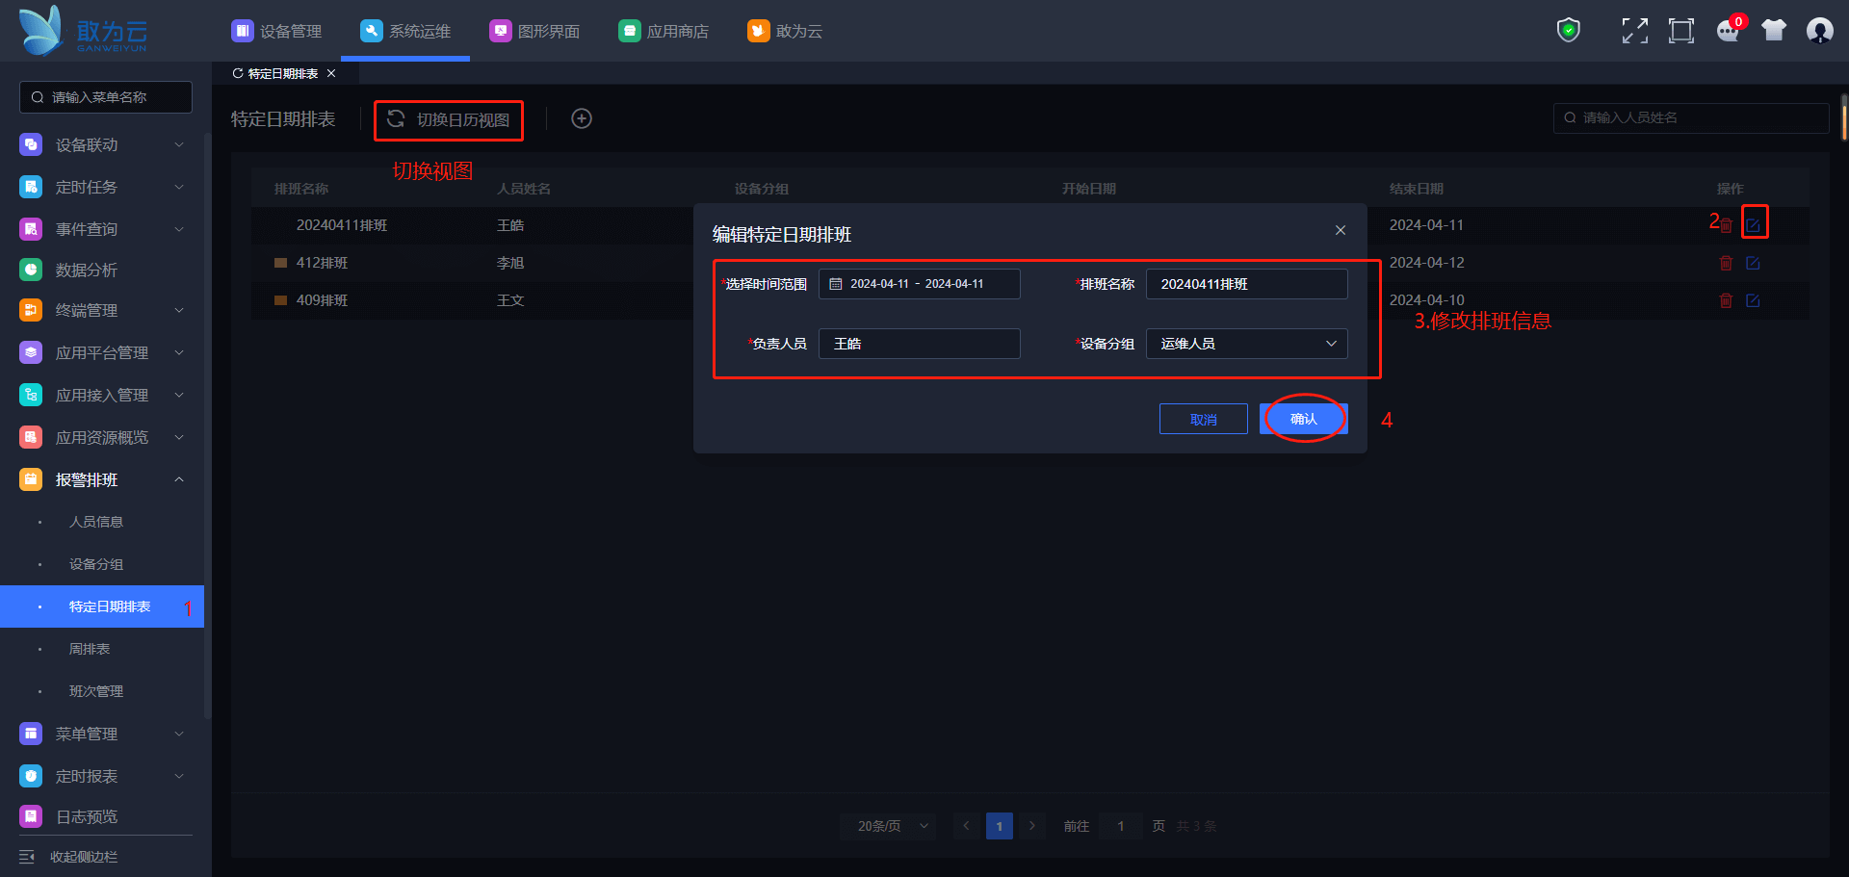Open 敢为云 top menu

click(785, 31)
